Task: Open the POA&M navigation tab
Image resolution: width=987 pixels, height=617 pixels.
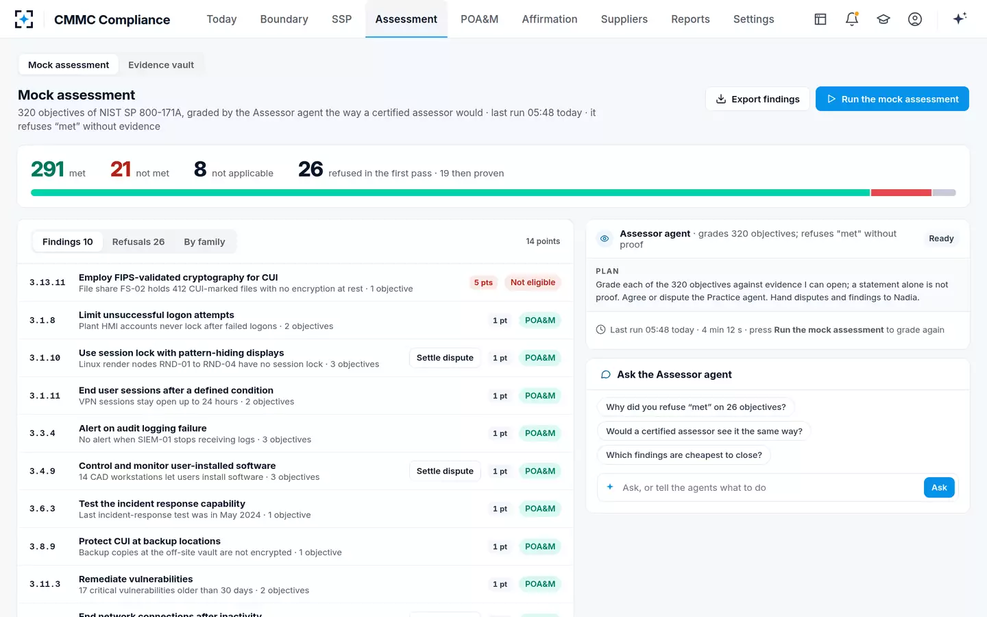Action: click(479, 19)
